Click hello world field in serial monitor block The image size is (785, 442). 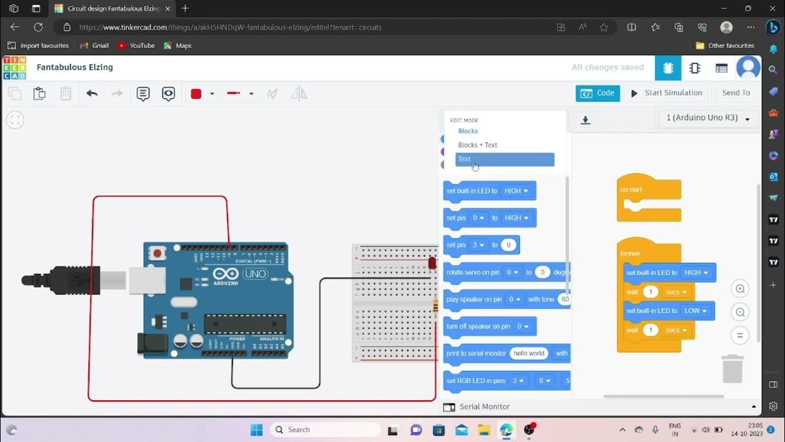click(529, 354)
